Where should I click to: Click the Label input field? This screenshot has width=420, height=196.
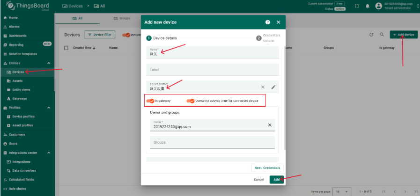click(212, 70)
